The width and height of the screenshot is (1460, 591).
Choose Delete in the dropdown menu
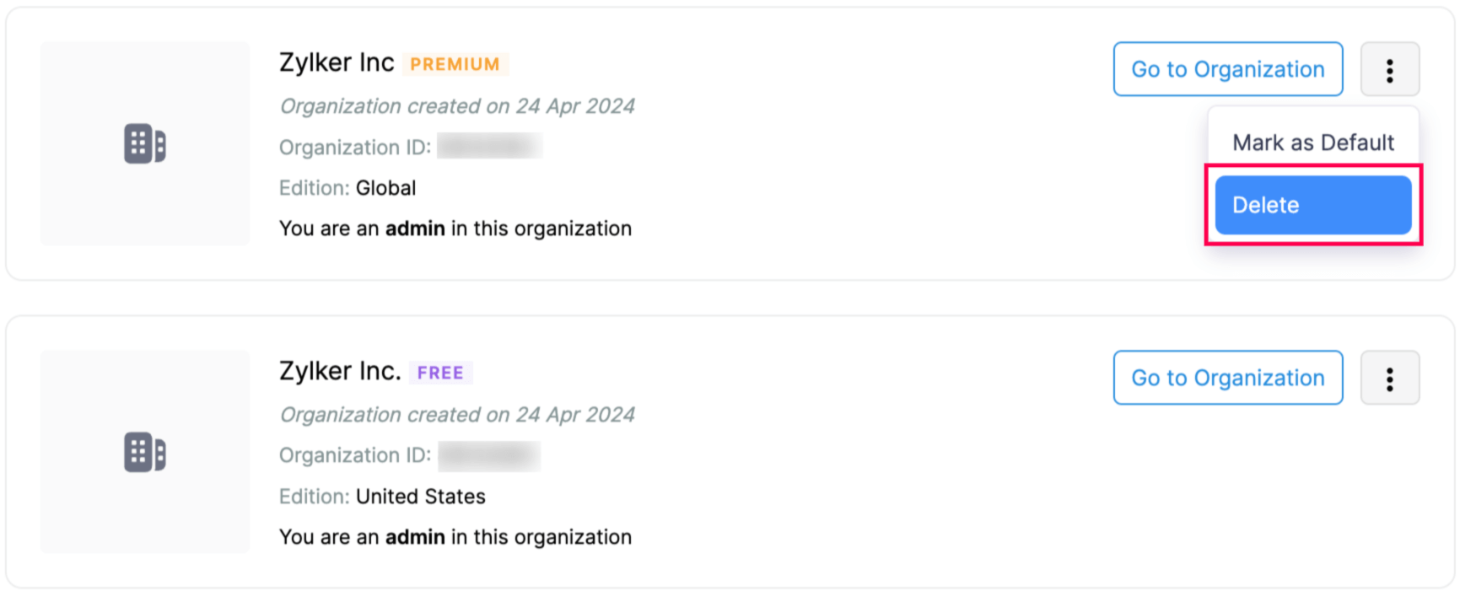coord(1312,205)
